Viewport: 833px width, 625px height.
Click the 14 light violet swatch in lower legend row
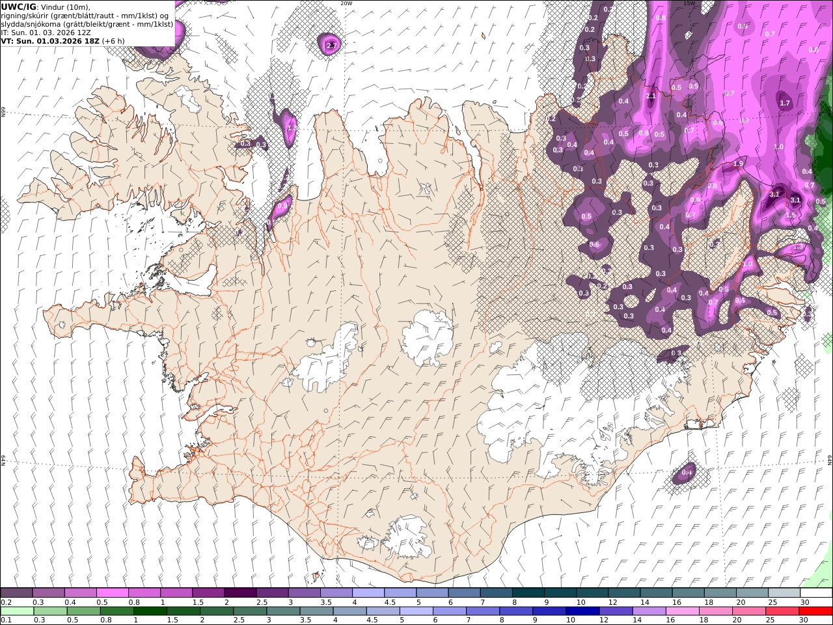click(649, 611)
